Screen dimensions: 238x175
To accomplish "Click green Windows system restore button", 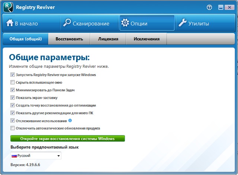I will tap(68, 139).
